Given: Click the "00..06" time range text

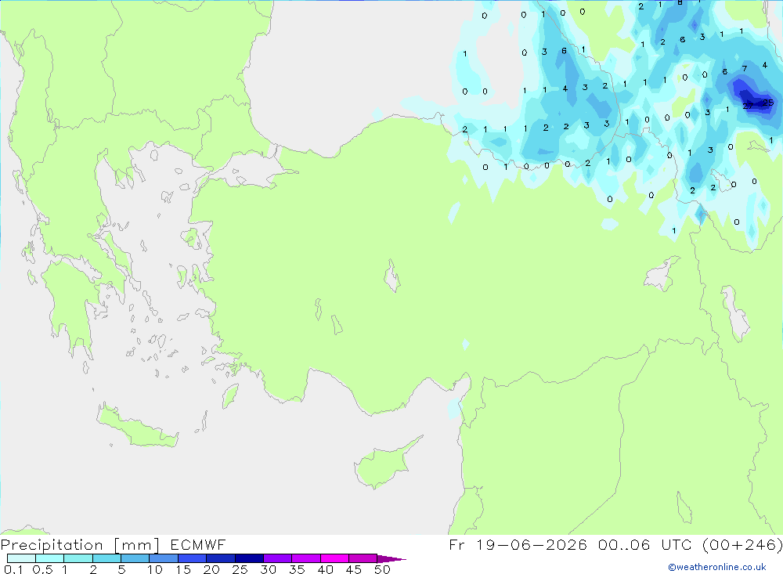Looking at the screenshot, I should [624, 544].
